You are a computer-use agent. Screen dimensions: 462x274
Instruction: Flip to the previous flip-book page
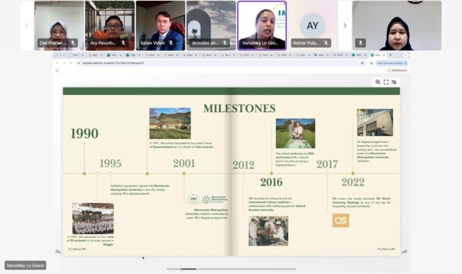58,251
